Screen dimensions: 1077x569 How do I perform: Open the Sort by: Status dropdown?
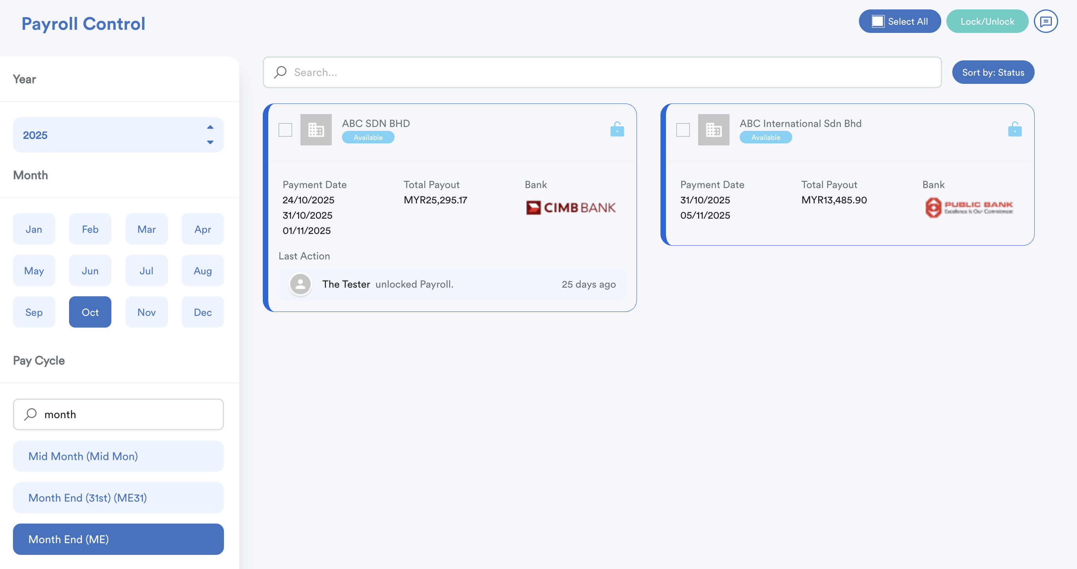(x=993, y=72)
